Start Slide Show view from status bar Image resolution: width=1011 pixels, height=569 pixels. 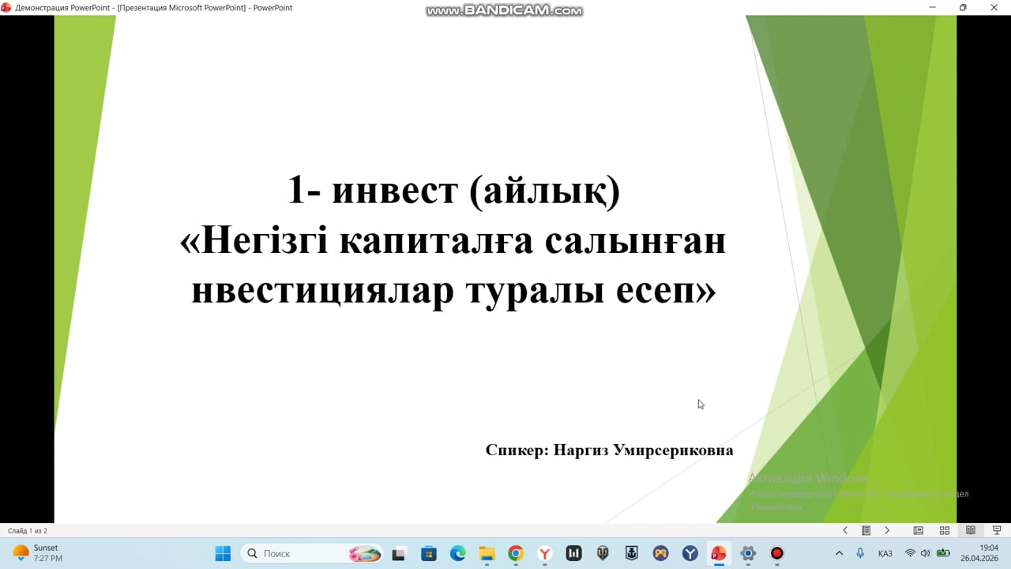tap(997, 530)
